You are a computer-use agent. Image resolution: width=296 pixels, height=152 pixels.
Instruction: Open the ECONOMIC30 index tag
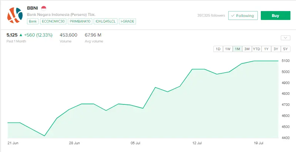[x=53, y=21]
